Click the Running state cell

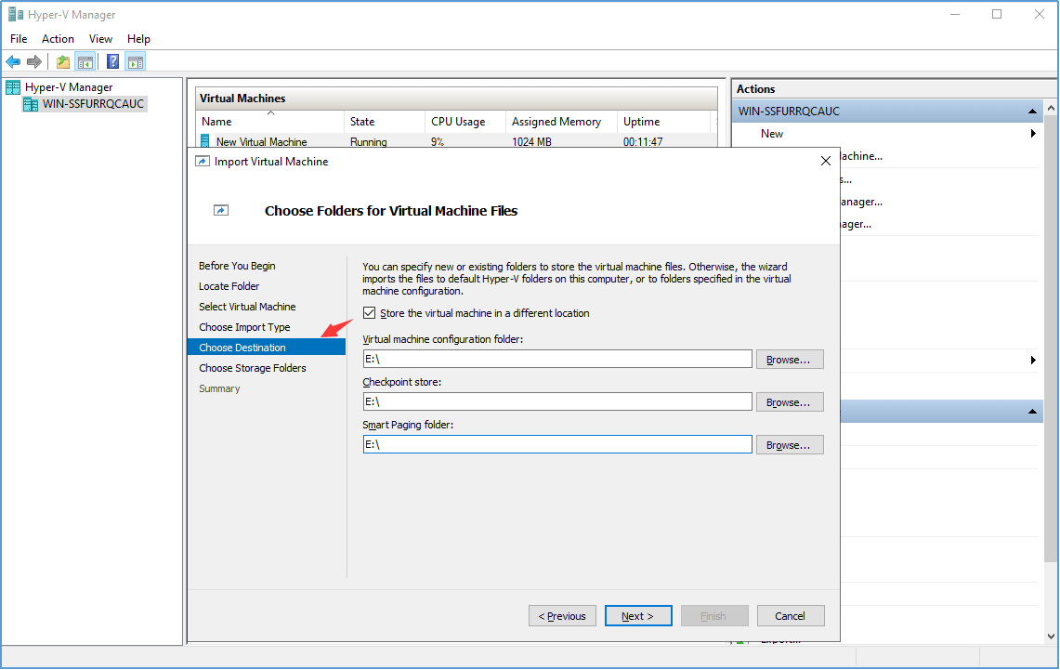tap(369, 141)
